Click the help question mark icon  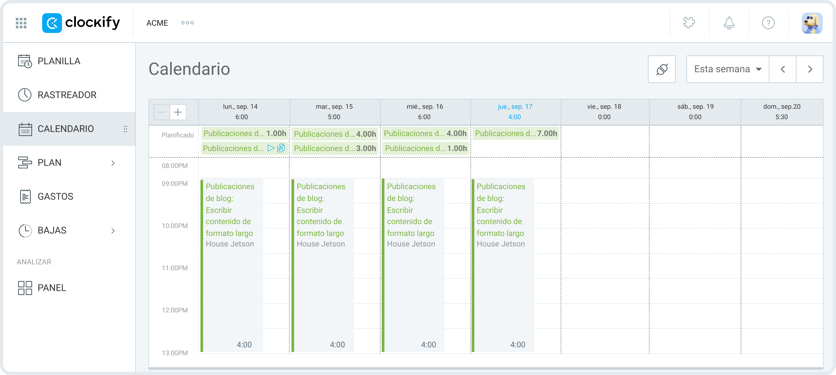(x=768, y=23)
